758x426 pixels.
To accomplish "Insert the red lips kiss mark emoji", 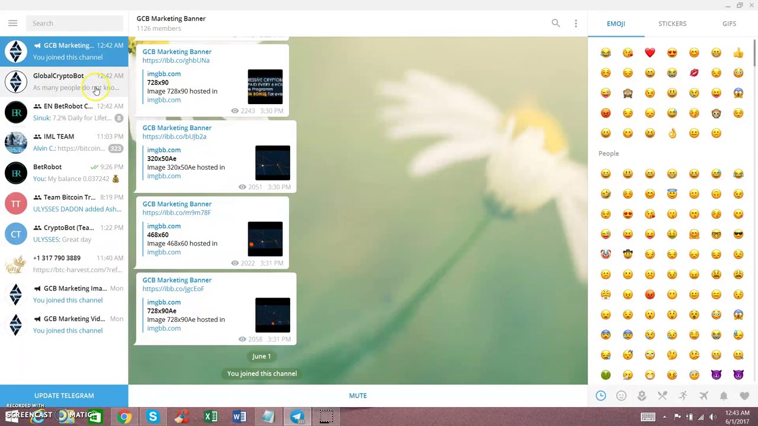I will 694,73.
